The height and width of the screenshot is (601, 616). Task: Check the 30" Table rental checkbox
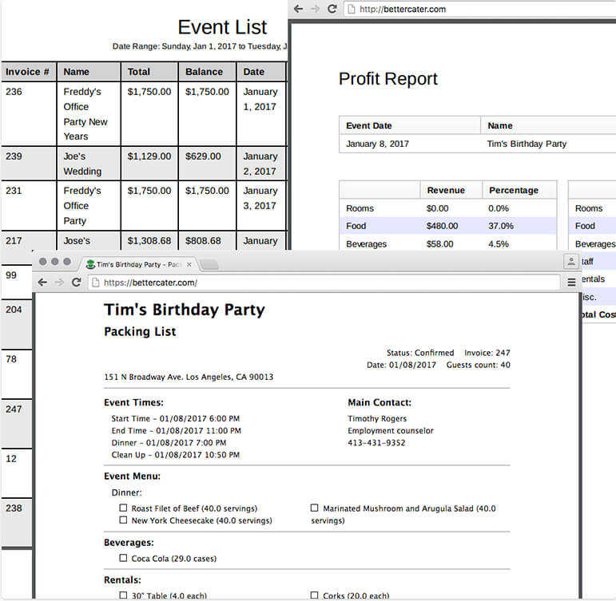(123, 595)
